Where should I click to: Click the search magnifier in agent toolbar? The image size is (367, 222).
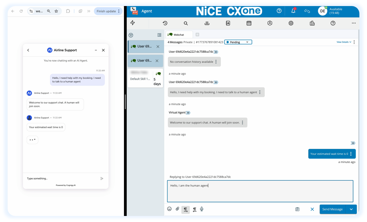click(x=186, y=23)
